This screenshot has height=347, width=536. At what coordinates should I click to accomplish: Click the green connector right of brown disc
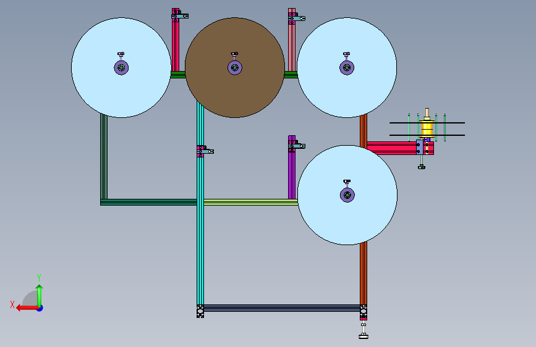[291, 75]
